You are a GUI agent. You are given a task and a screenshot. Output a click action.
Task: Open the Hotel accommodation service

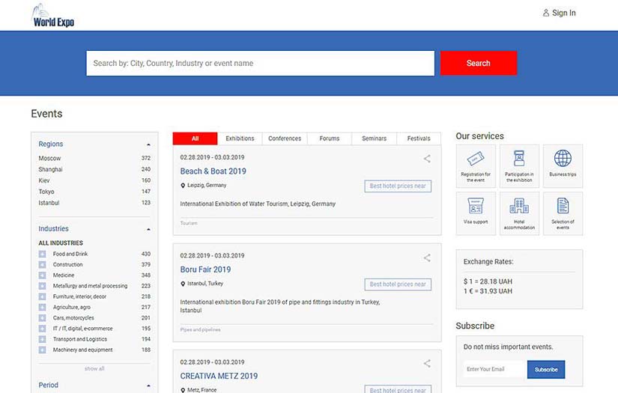point(519,213)
